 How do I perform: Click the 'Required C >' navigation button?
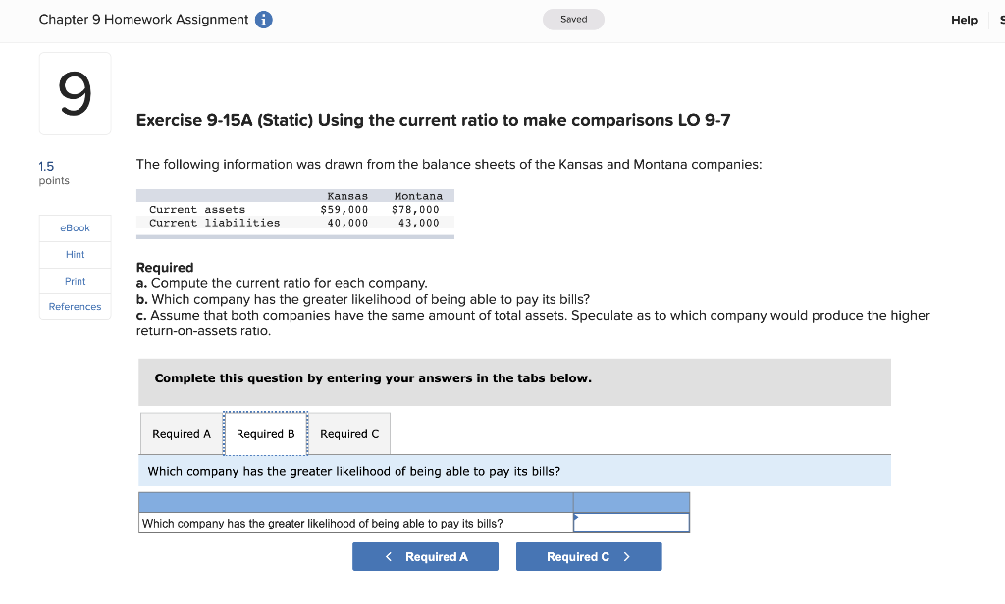click(589, 556)
